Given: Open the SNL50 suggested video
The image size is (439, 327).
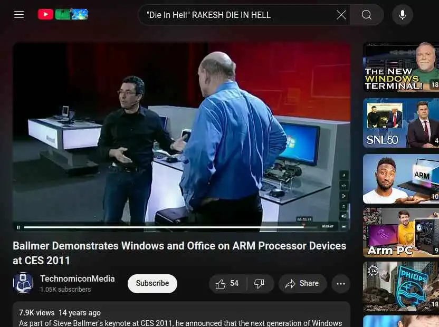Looking at the screenshot, I should click(401, 123).
